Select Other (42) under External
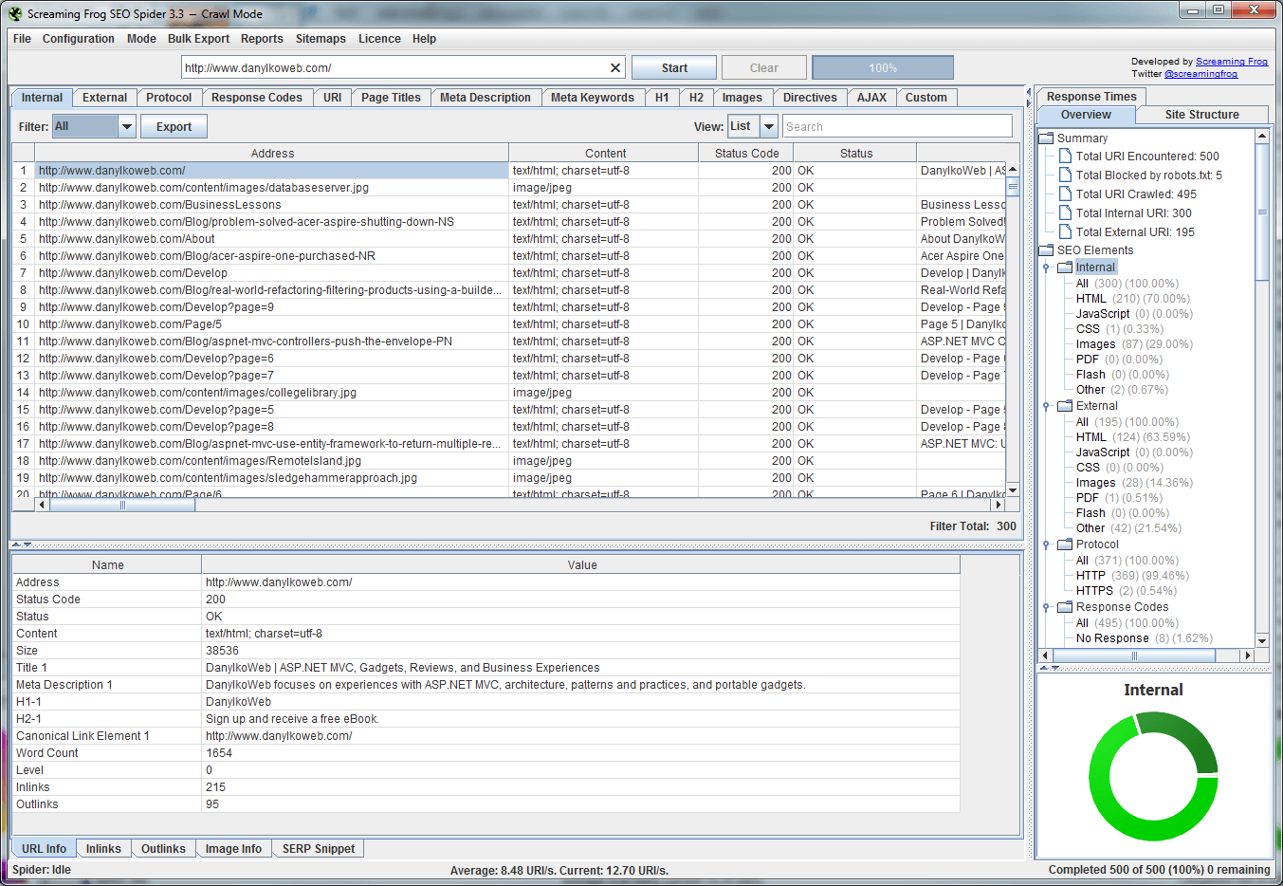This screenshot has width=1283, height=886. [1128, 528]
